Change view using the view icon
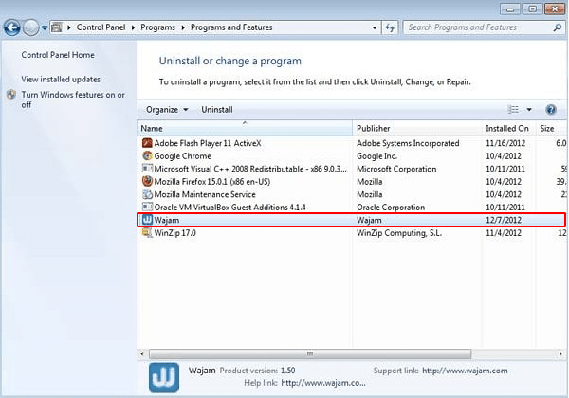The image size is (569, 398). (513, 110)
